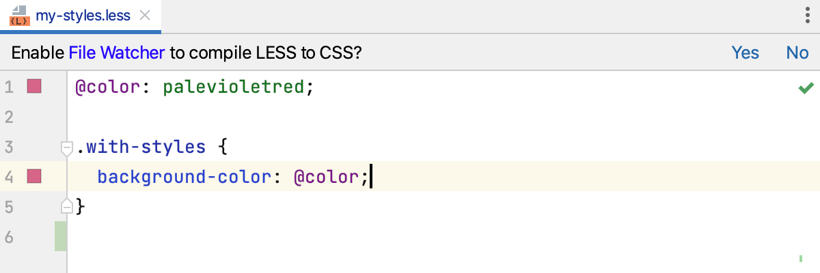Click line number 1 in gutter

tap(9, 87)
